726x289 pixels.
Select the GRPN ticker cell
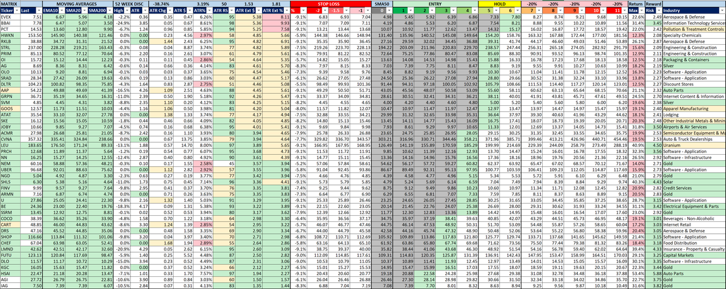pyautogui.click(x=10, y=97)
